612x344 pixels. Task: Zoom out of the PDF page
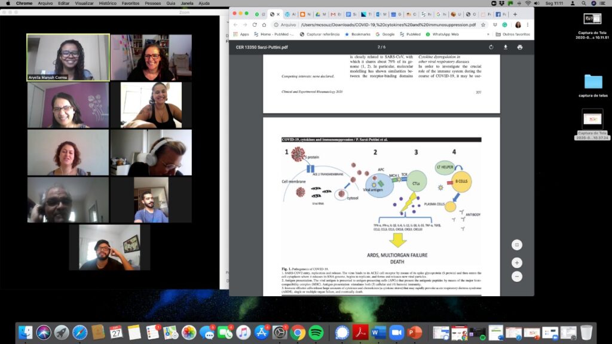[x=517, y=277]
